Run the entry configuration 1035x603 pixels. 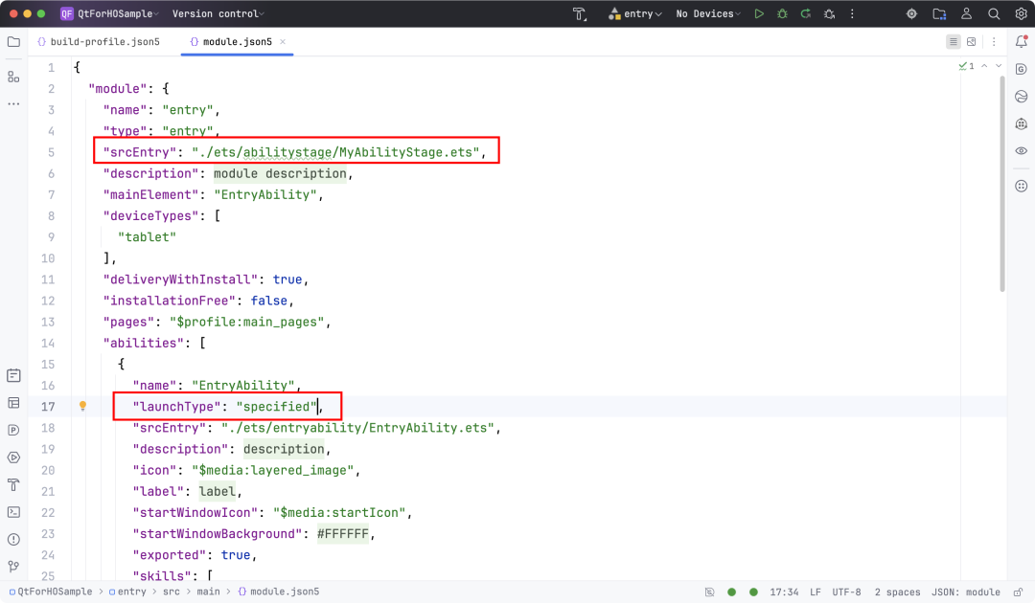[x=758, y=13]
